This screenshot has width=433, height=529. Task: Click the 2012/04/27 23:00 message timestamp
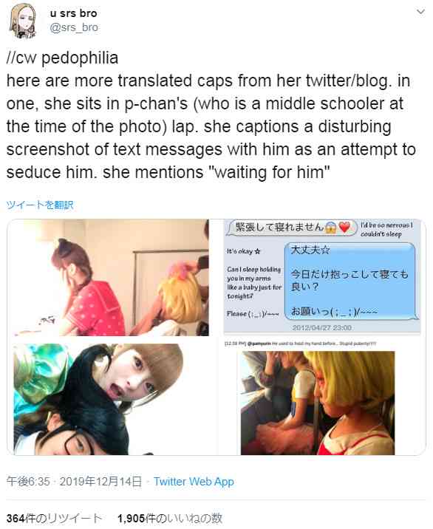[322, 327]
